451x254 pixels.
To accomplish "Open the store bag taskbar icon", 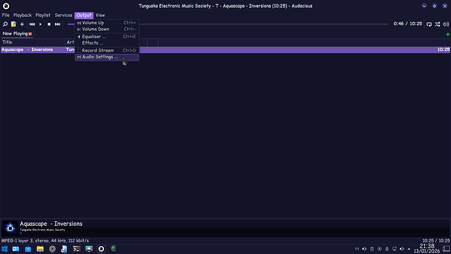I will [x=28, y=249].
